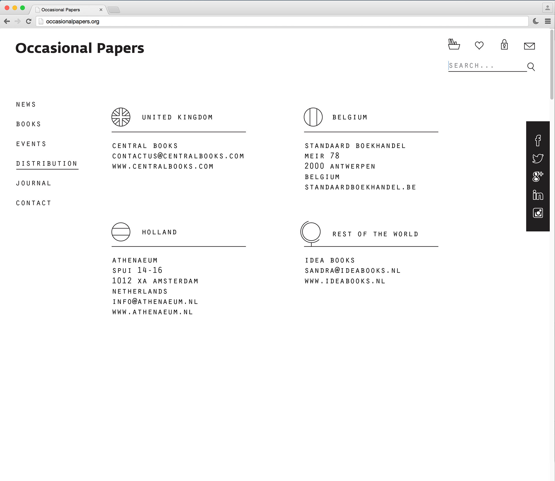The height and width of the screenshot is (481, 555).
Task: Open the book basket icon
Action: [x=454, y=45]
